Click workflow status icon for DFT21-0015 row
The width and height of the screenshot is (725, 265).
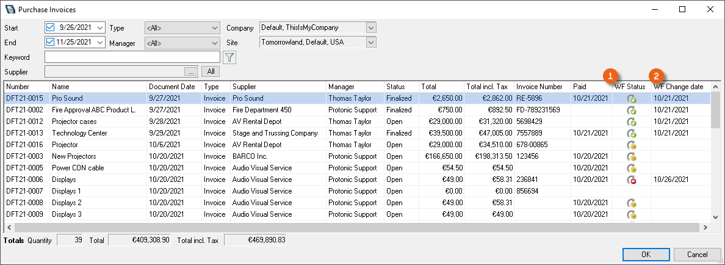pos(632,98)
